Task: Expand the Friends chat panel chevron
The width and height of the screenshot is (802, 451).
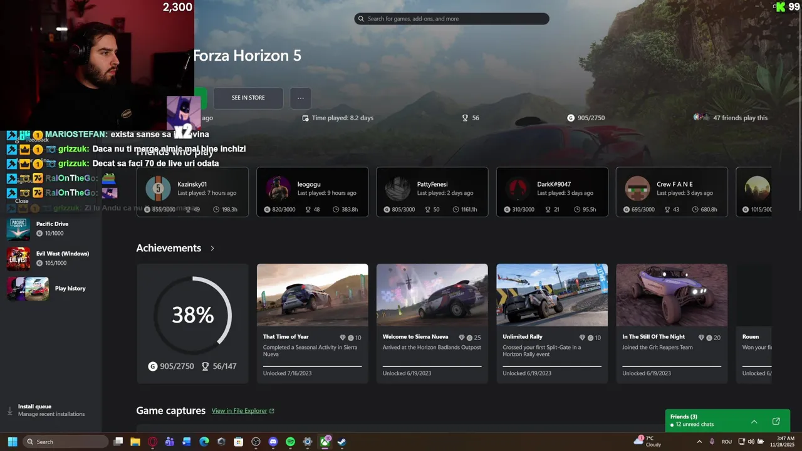Action: click(754, 422)
